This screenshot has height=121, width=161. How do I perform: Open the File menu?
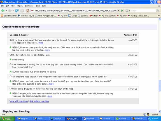pyautogui.click(x=2, y=6)
